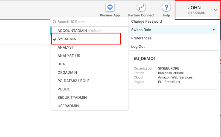Expand the Switch Role submenu arrow
This screenshot has height=137, width=221.
(x=214, y=30)
